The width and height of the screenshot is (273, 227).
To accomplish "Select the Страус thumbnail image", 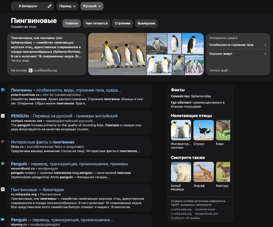I will [x=203, y=130].
